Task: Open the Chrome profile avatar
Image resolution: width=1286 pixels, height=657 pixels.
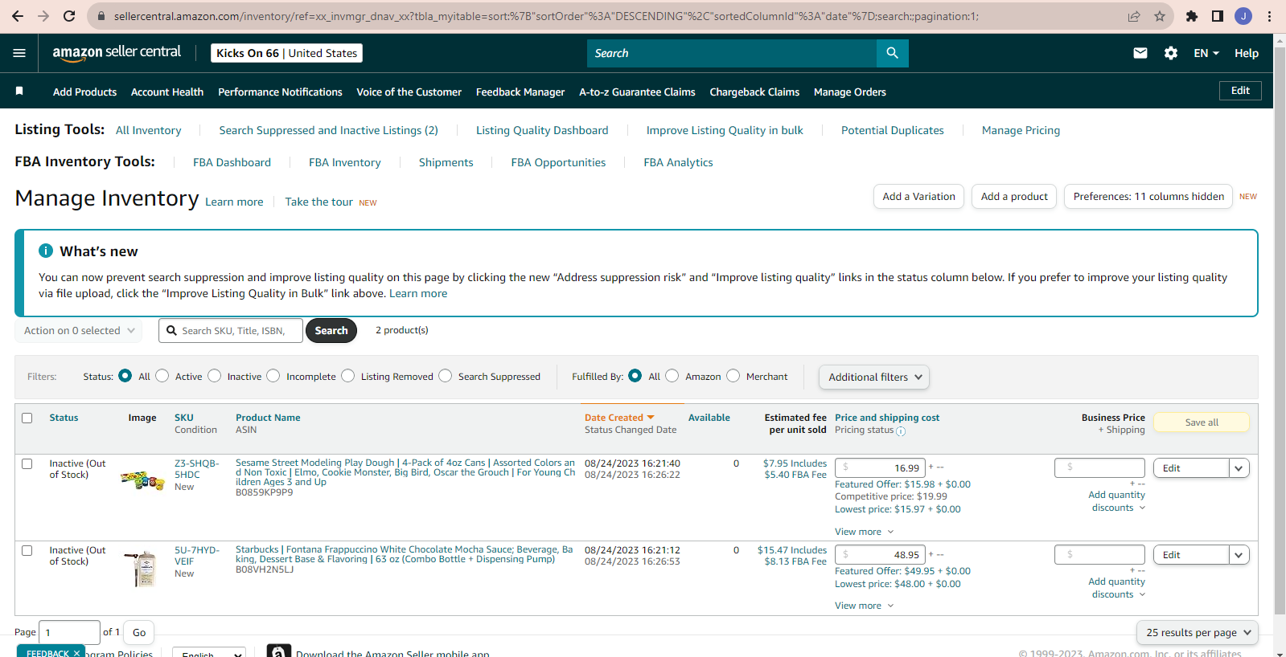Action: point(1243,16)
